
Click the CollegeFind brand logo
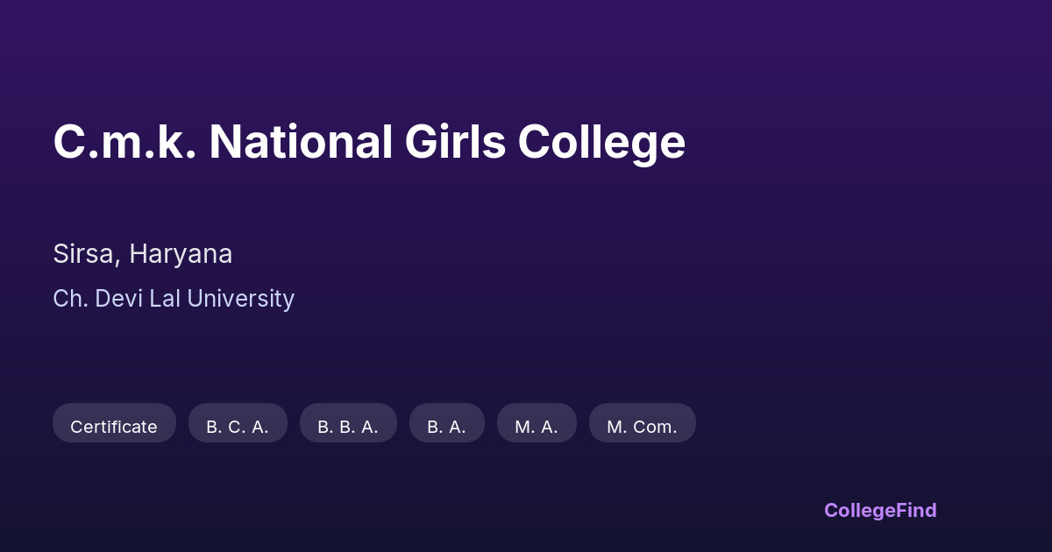tap(880, 510)
